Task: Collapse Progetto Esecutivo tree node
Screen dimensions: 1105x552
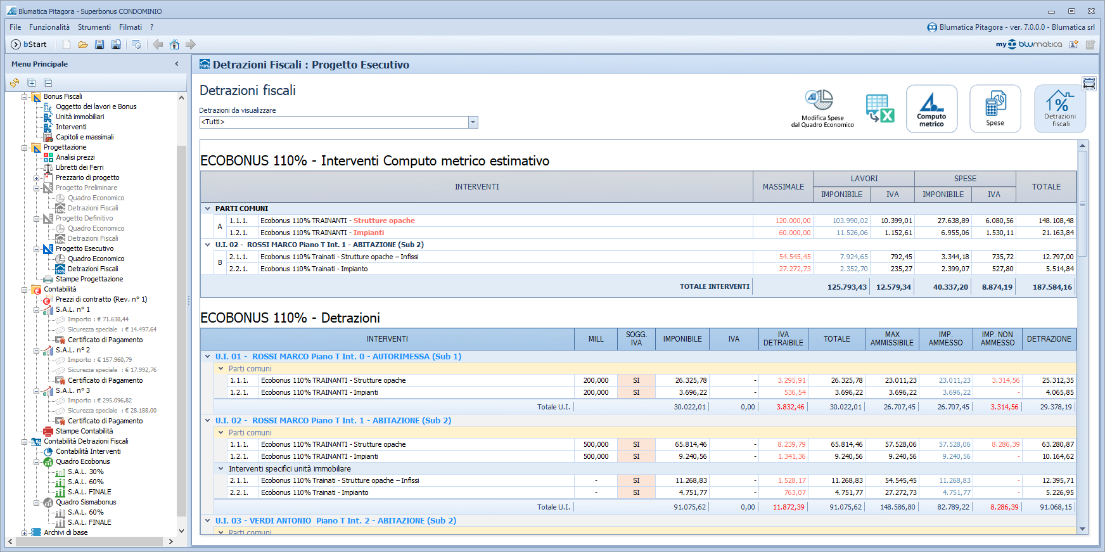Action: click(x=36, y=249)
